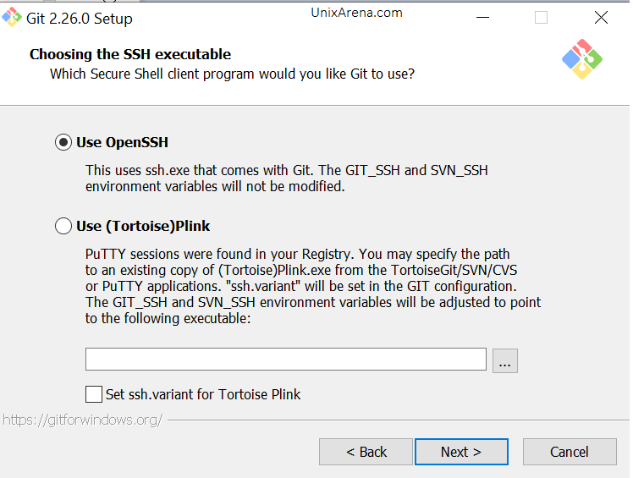Select the Use OpenSSH radio button
This screenshot has height=478, width=633.
pos(63,142)
